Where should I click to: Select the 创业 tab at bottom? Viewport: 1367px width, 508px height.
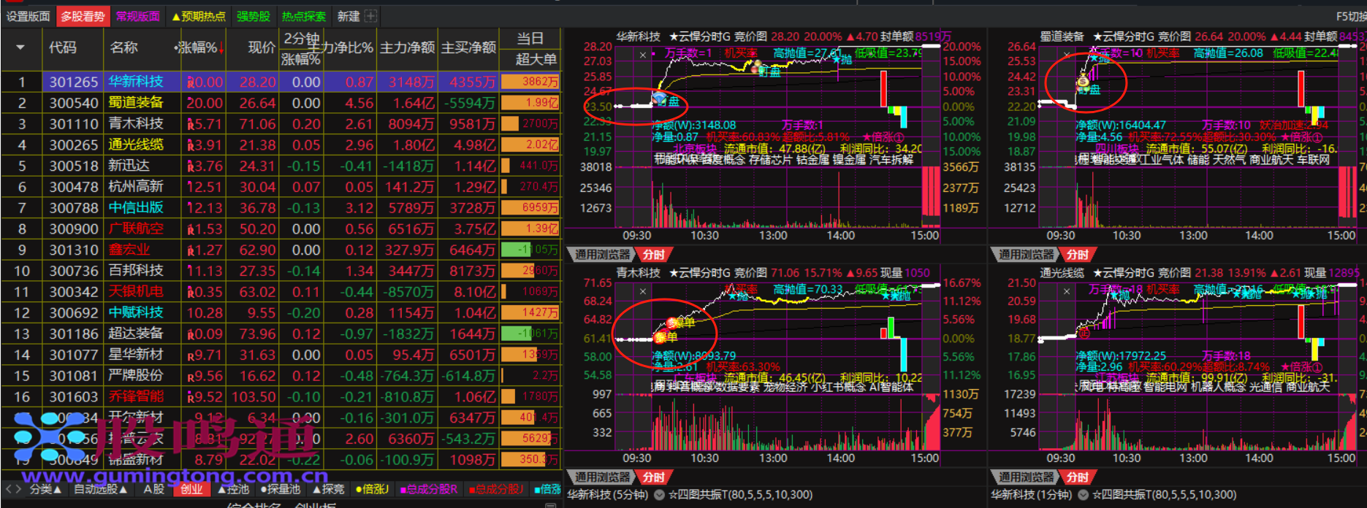click(x=191, y=489)
